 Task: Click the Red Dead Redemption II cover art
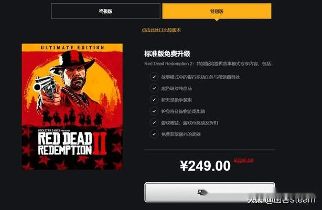72,107
